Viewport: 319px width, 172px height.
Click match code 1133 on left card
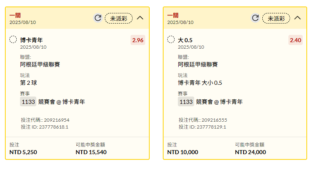click(28, 101)
